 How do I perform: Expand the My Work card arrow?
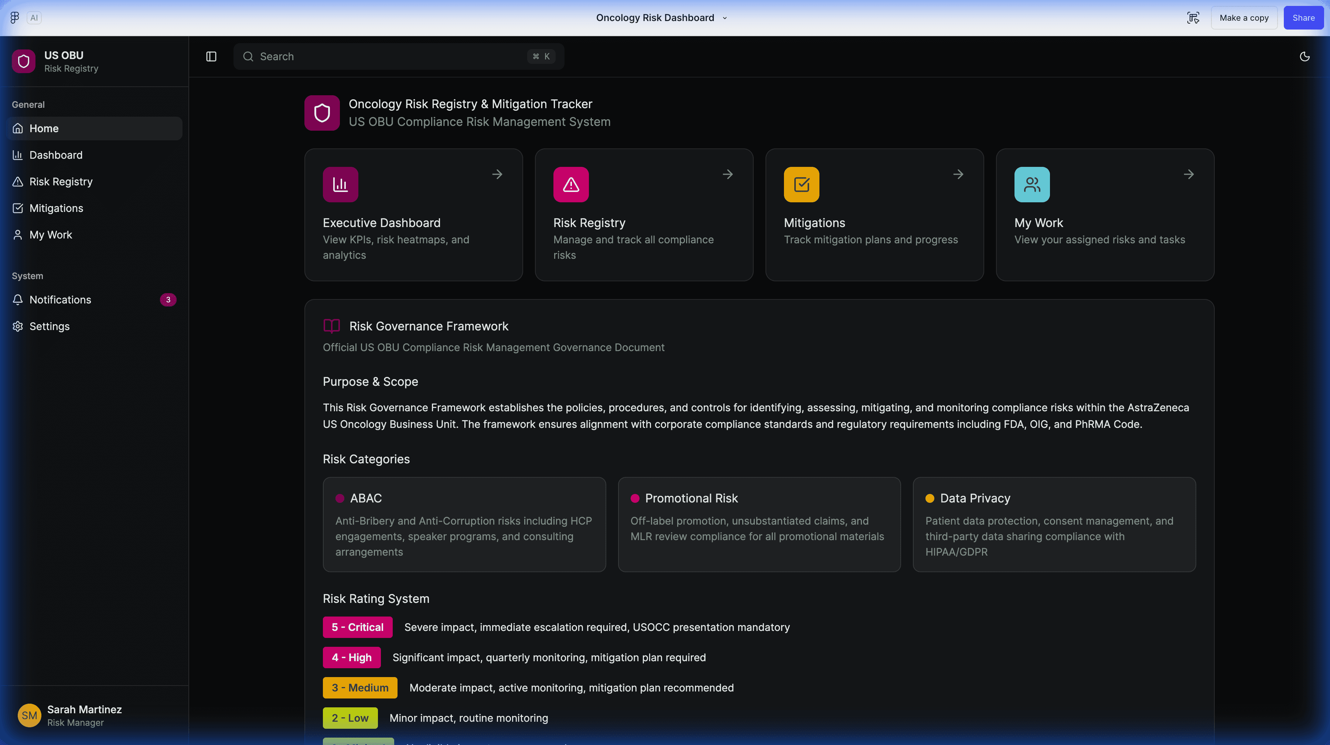[1189, 174]
